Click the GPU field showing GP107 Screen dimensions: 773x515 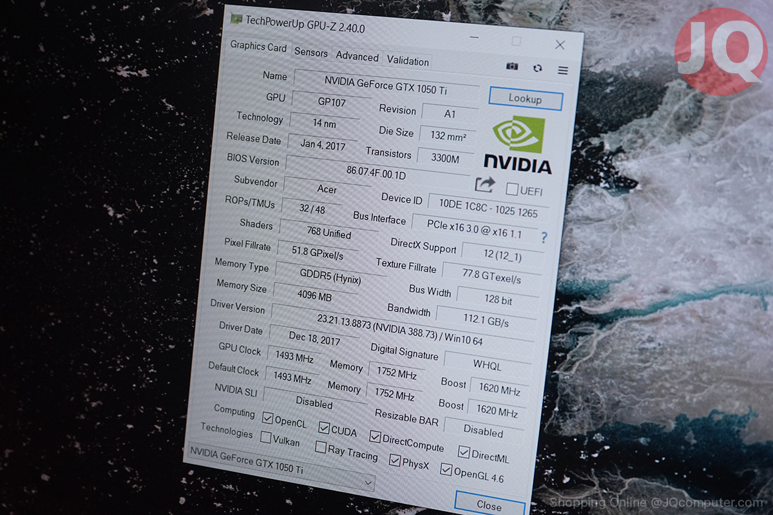pyautogui.click(x=333, y=102)
